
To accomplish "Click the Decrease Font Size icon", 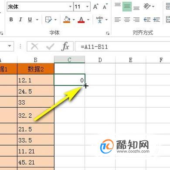I will [x=105, y=7].
